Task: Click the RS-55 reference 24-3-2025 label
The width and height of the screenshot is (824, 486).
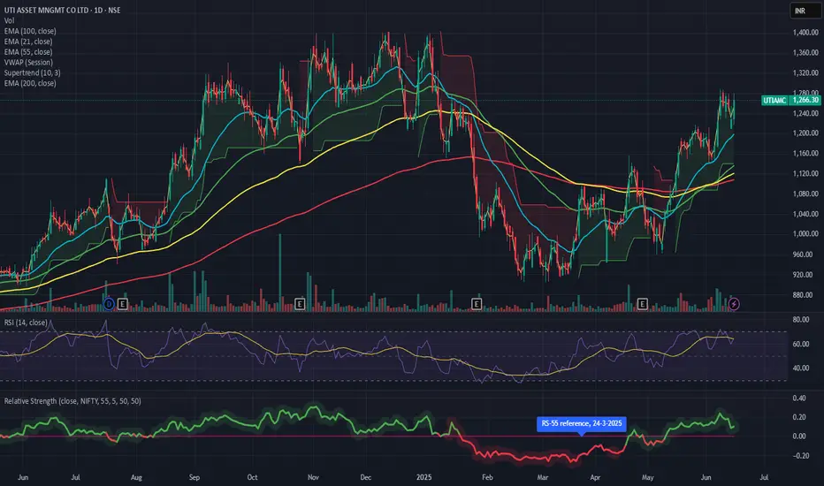Action: pyautogui.click(x=581, y=423)
